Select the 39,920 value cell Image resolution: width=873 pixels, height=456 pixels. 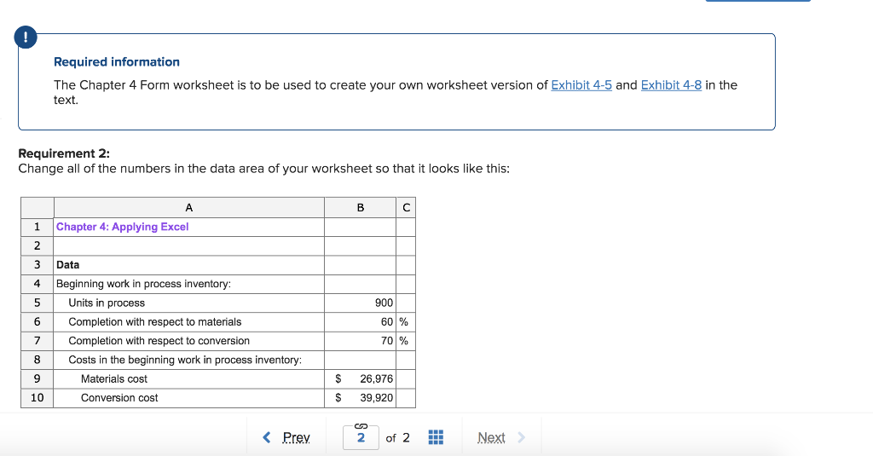[x=361, y=398]
